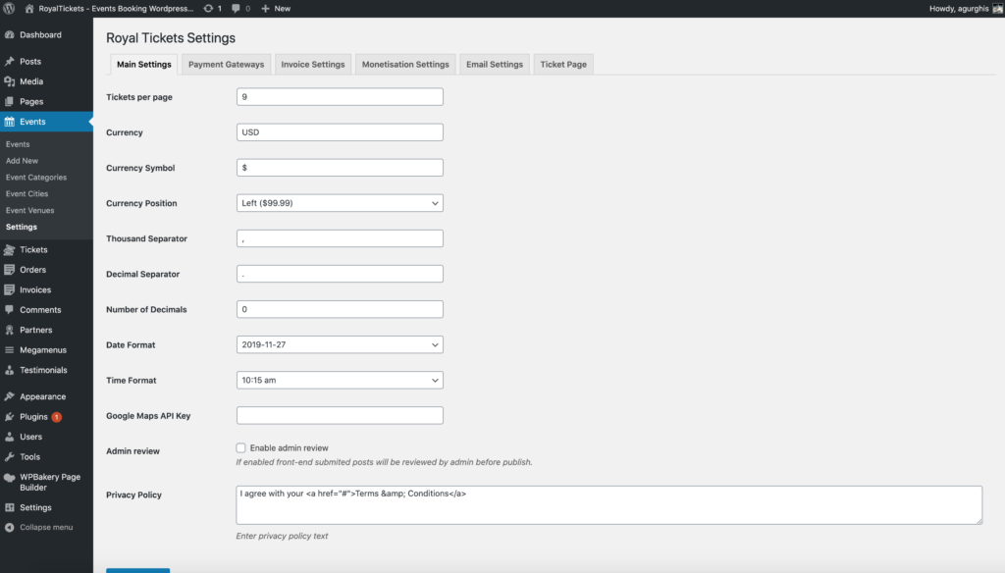1005x573 pixels.
Task: Click the user avatar beside Howdy
Action: (998, 8)
